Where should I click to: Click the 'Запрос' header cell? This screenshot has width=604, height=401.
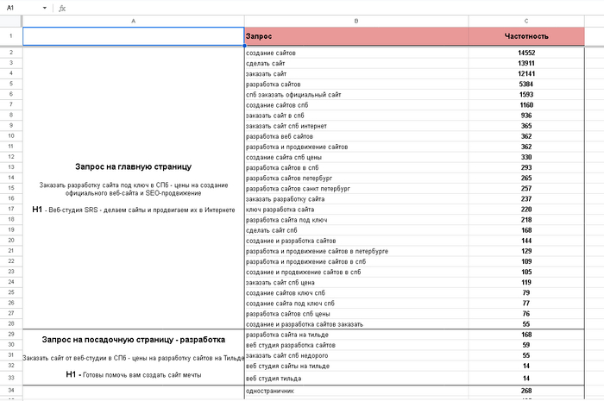point(356,36)
